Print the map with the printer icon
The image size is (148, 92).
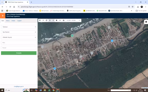coord(63,20)
